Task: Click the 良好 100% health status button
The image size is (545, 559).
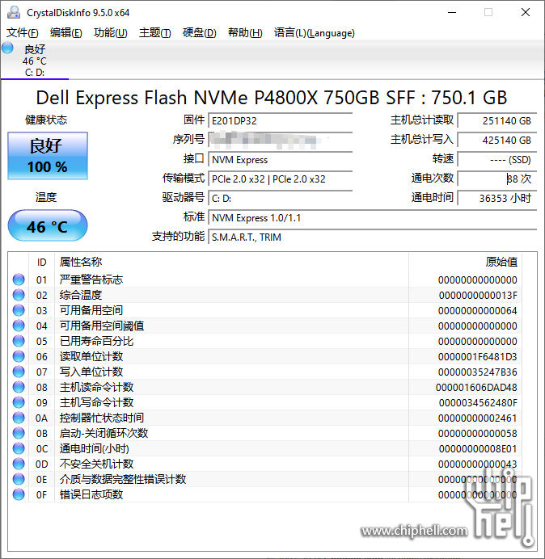Action: click(x=48, y=156)
